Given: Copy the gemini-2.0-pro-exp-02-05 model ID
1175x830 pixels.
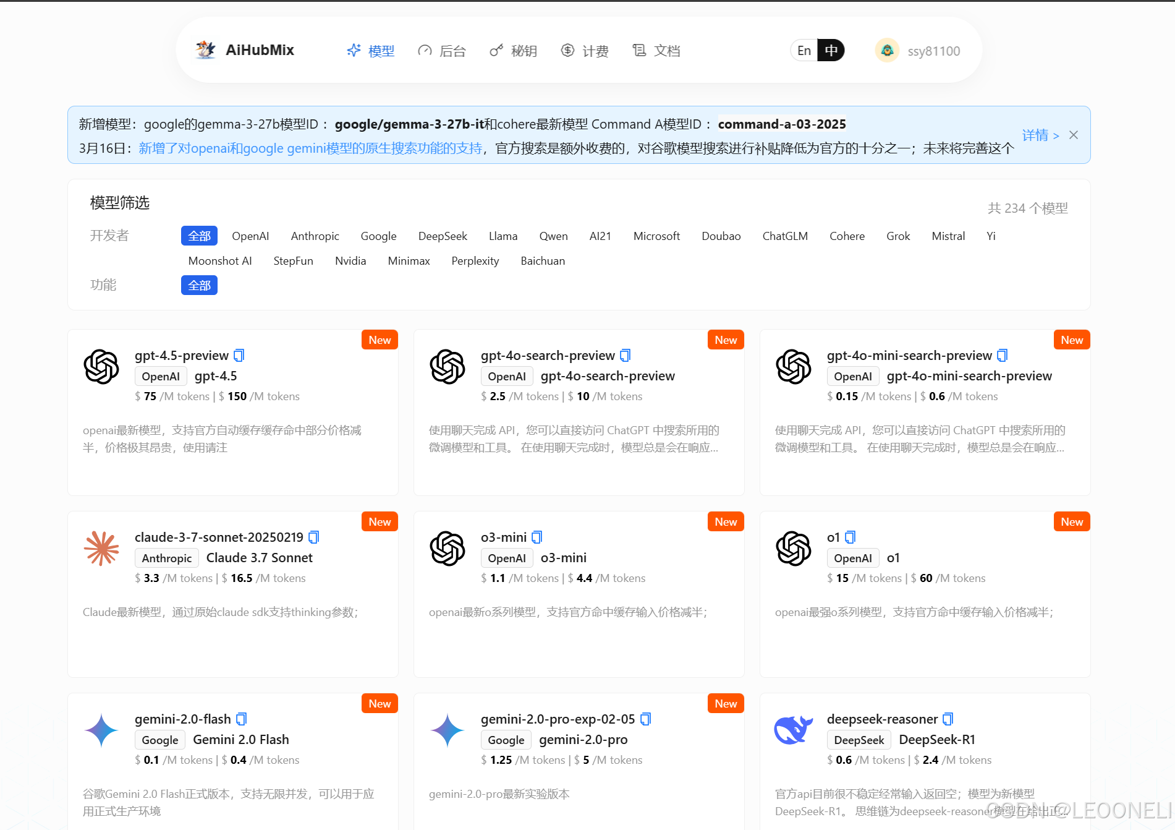Looking at the screenshot, I should click(x=645, y=719).
